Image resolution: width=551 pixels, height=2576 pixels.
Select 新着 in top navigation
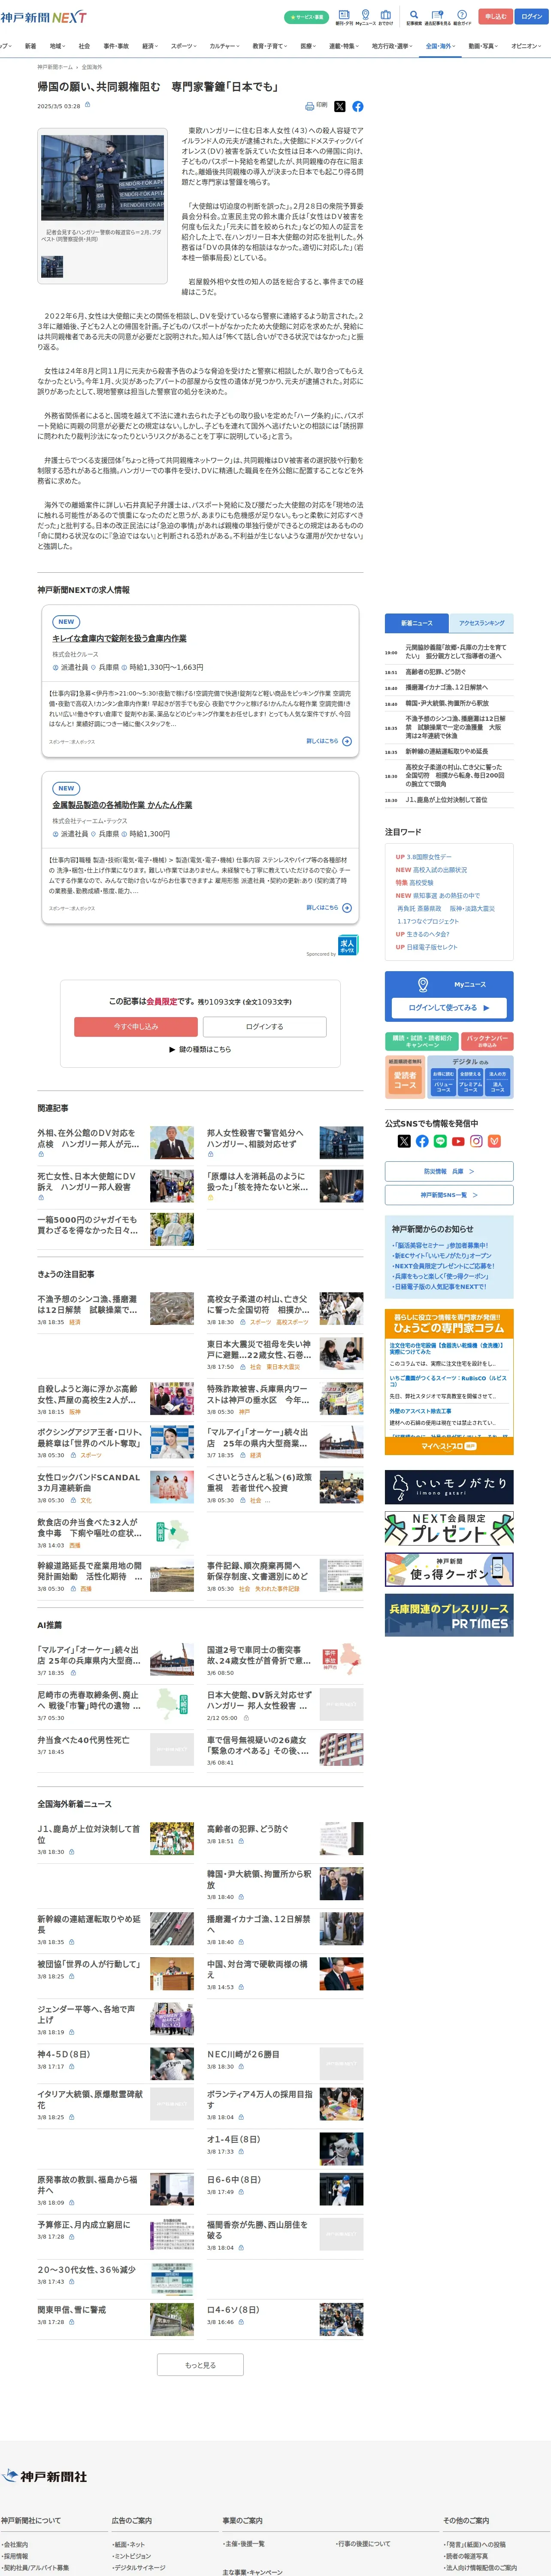tap(30, 46)
